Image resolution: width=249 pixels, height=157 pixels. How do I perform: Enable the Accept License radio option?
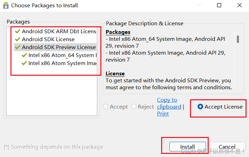click(x=200, y=107)
